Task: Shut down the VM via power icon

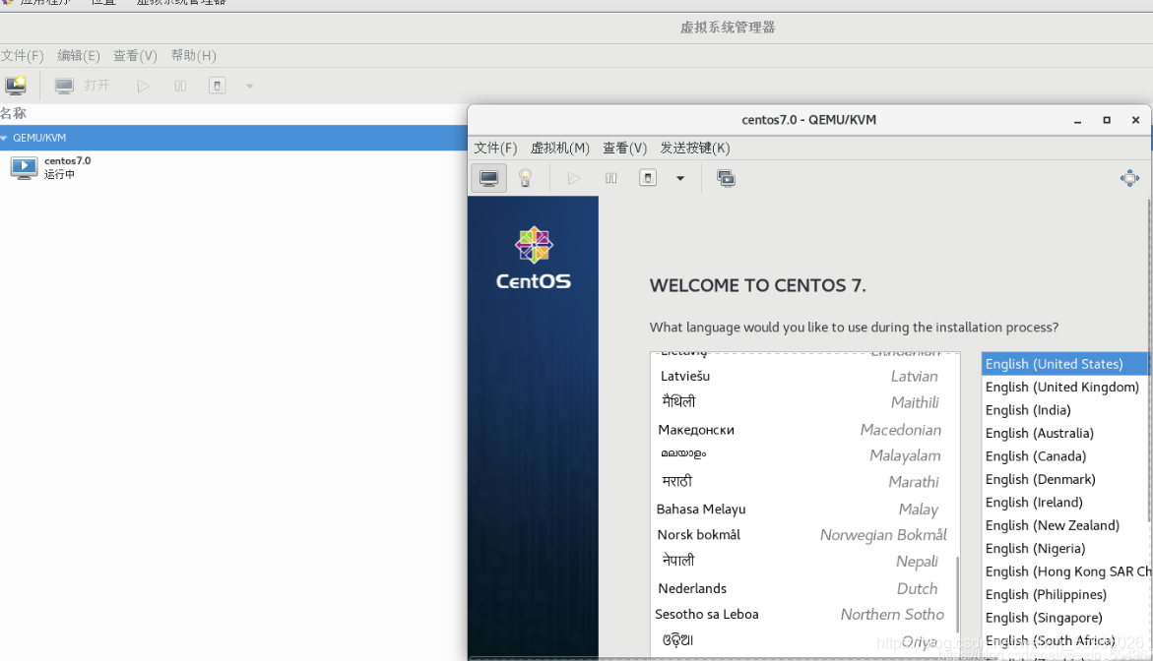Action: tap(648, 178)
